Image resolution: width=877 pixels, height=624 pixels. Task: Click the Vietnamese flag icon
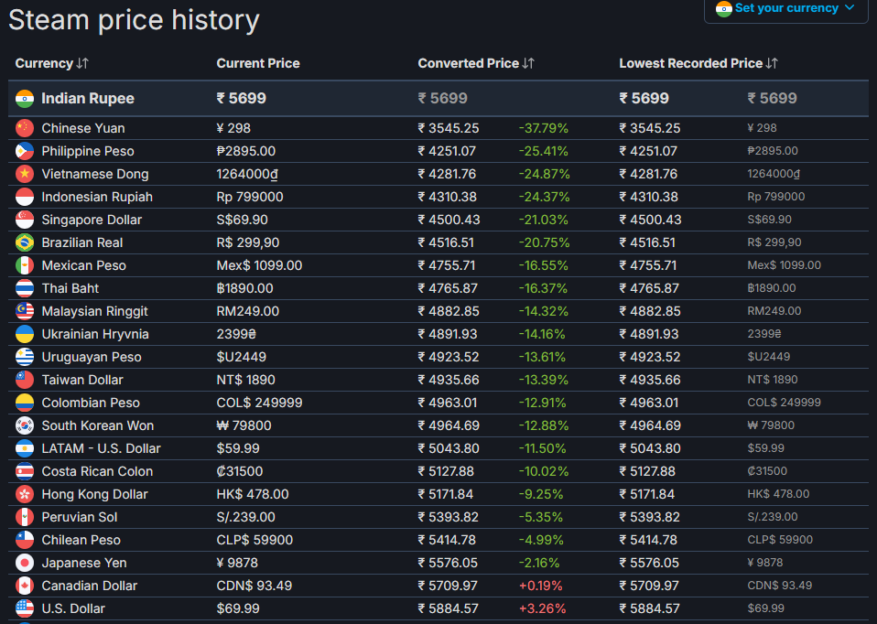(x=25, y=174)
